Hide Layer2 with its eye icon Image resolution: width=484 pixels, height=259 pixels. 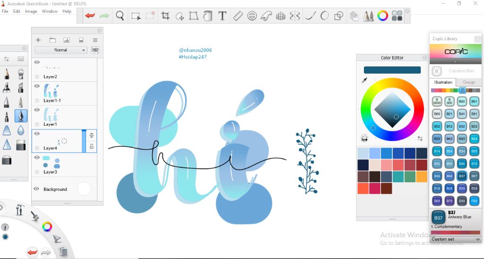click(37, 62)
